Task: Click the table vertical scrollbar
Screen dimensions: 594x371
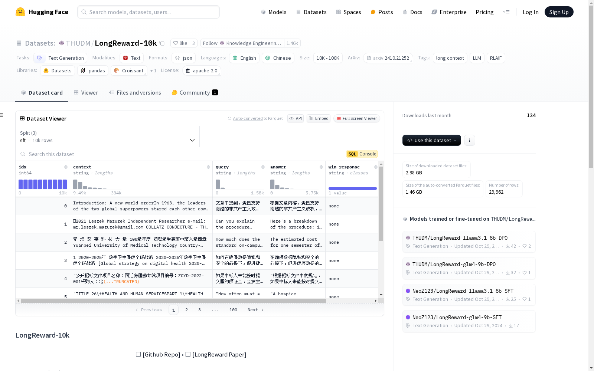Action: (381, 203)
